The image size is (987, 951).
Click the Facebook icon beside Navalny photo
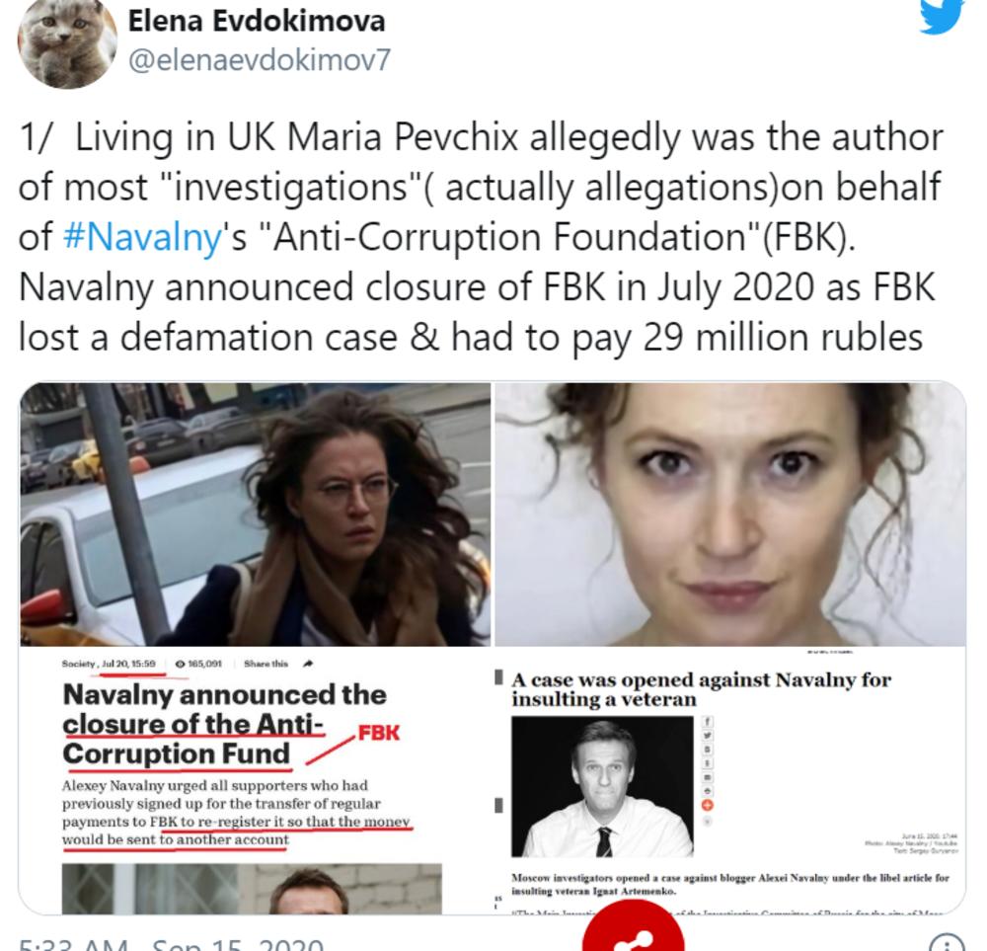[708, 722]
